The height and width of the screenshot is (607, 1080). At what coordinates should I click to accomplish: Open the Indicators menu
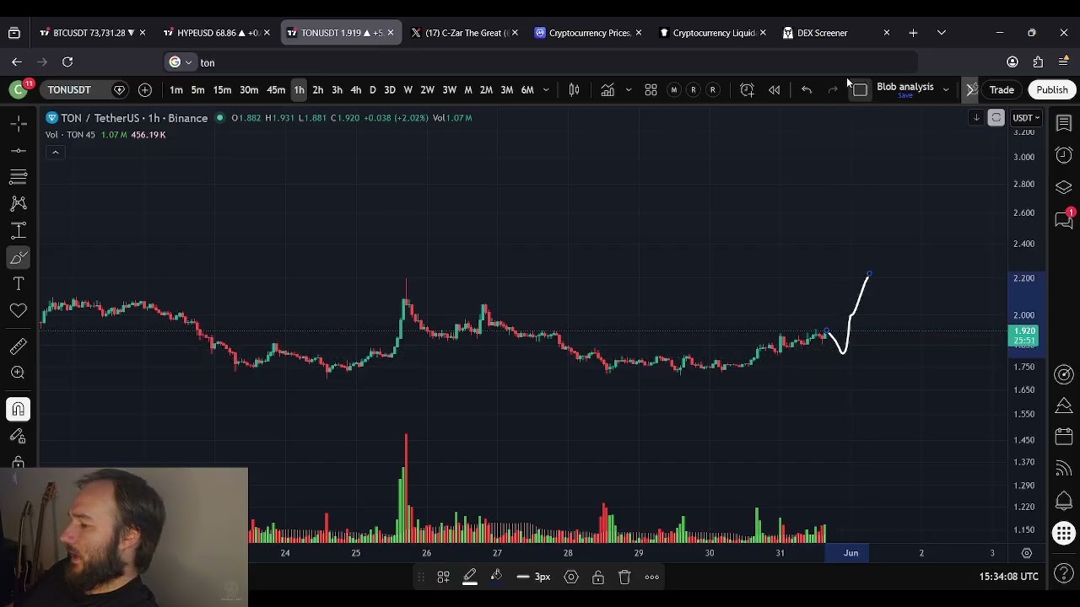[x=607, y=89]
